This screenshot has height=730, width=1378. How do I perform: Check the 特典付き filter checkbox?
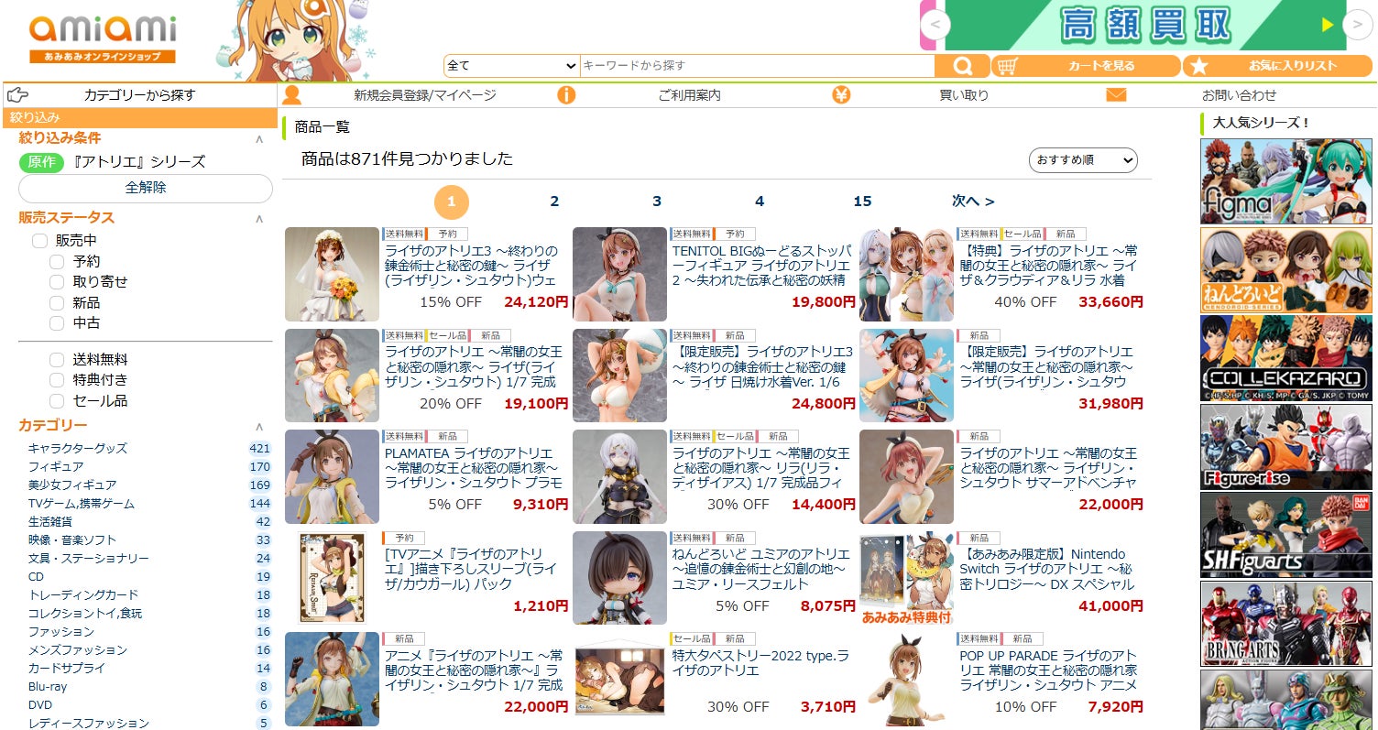tap(57, 380)
